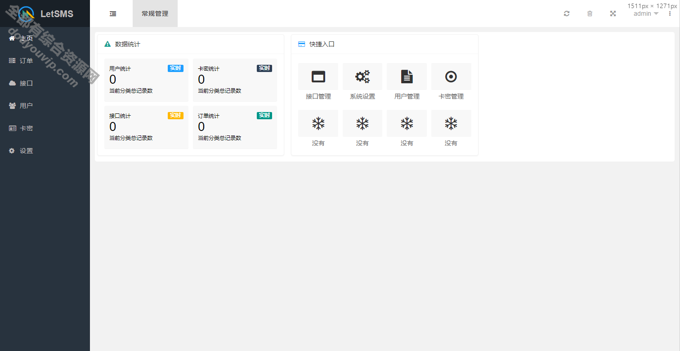Switch to 常规管理 tab
The width and height of the screenshot is (680, 351).
click(155, 13)
